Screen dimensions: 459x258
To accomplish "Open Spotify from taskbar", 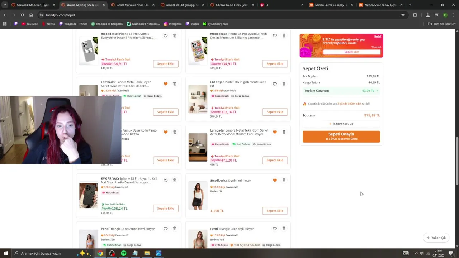I will click(123, 253).
